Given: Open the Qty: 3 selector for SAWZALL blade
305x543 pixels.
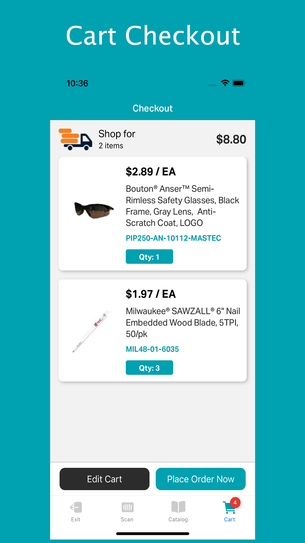Looking at the screenshot, I should tap(149, 368).
